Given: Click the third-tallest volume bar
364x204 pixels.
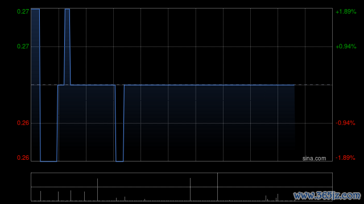Looking at the screenshot, I should click(x=97, y=190).
